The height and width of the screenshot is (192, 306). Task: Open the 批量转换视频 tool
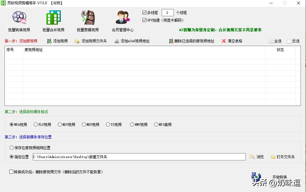click(x=19, y=20)
